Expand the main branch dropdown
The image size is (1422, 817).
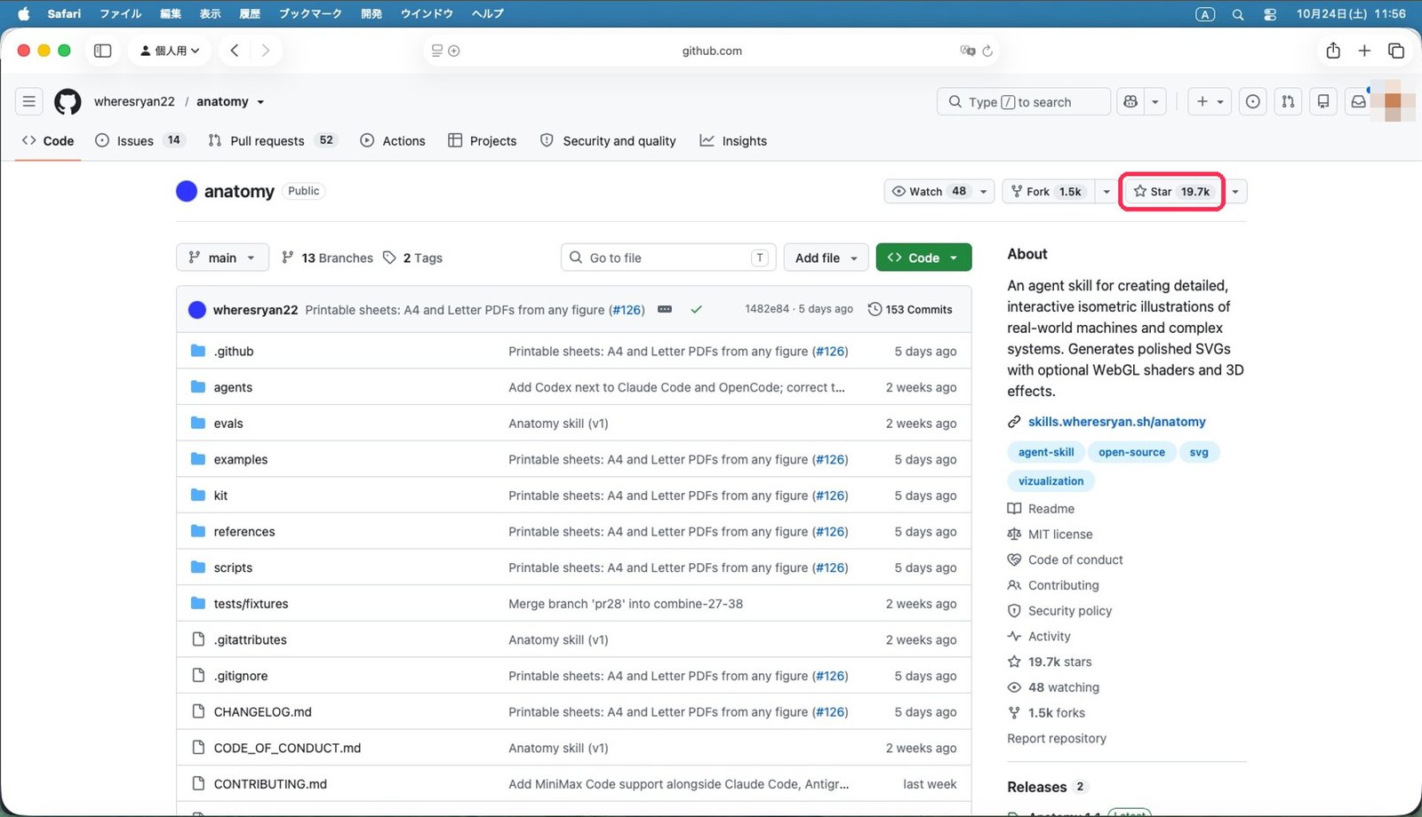(222, 258)
